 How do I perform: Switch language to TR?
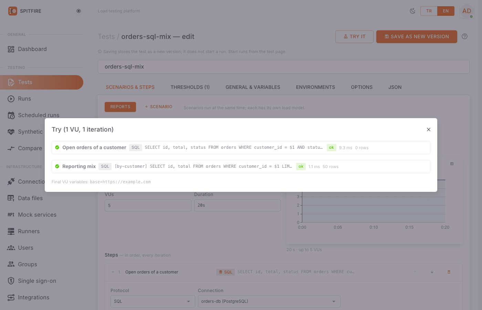429,11
